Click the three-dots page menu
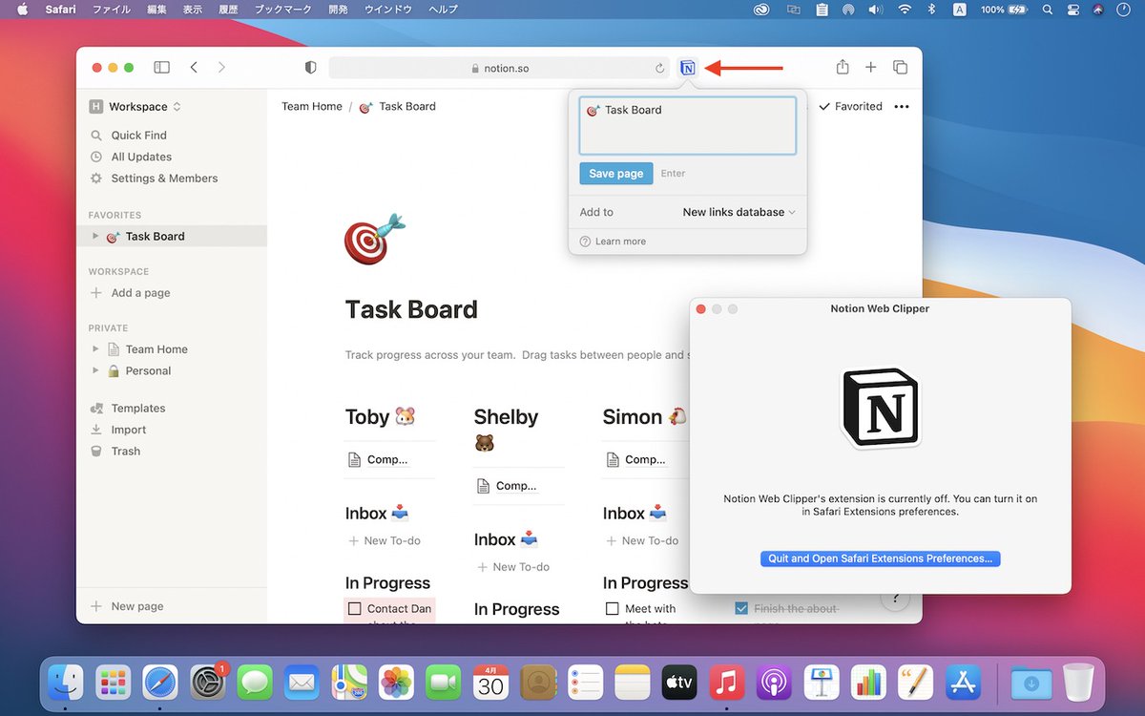This screenshot has height=716, width=1145. click(902, 107)
